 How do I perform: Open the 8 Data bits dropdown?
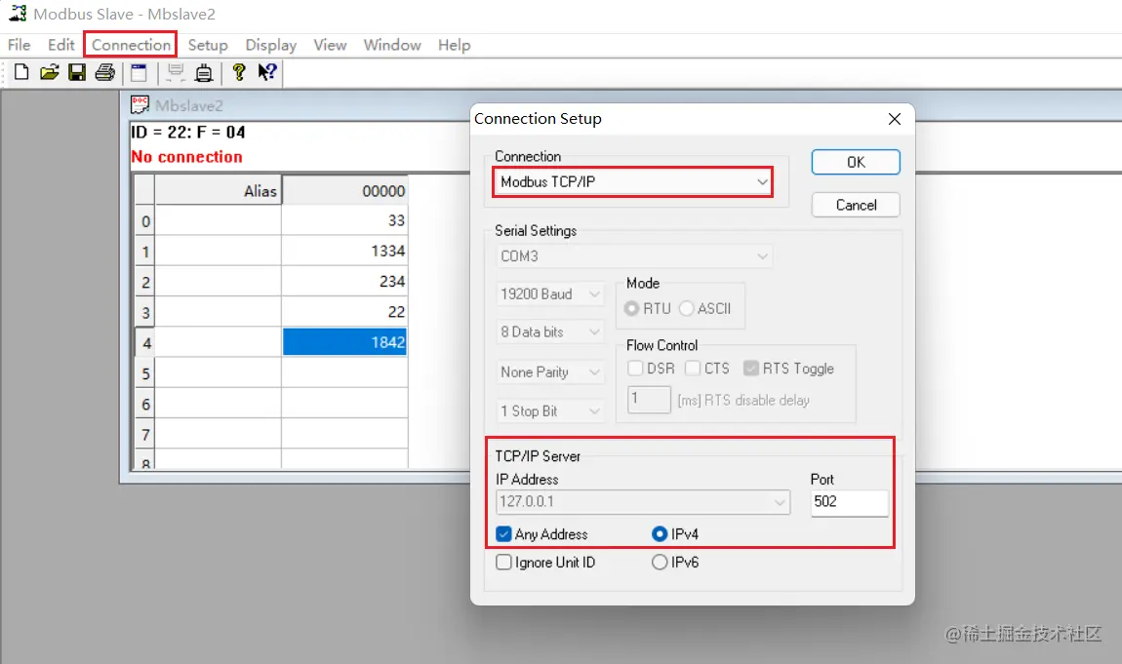tap(549, 332)
